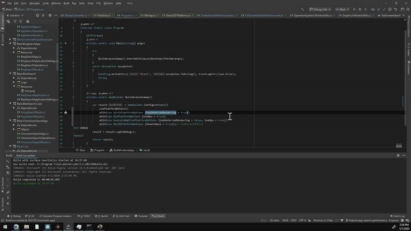Start debugging using the bug icon
This screenshot has height=231, width=411.
pyautogui.click(x=360, y=9)
